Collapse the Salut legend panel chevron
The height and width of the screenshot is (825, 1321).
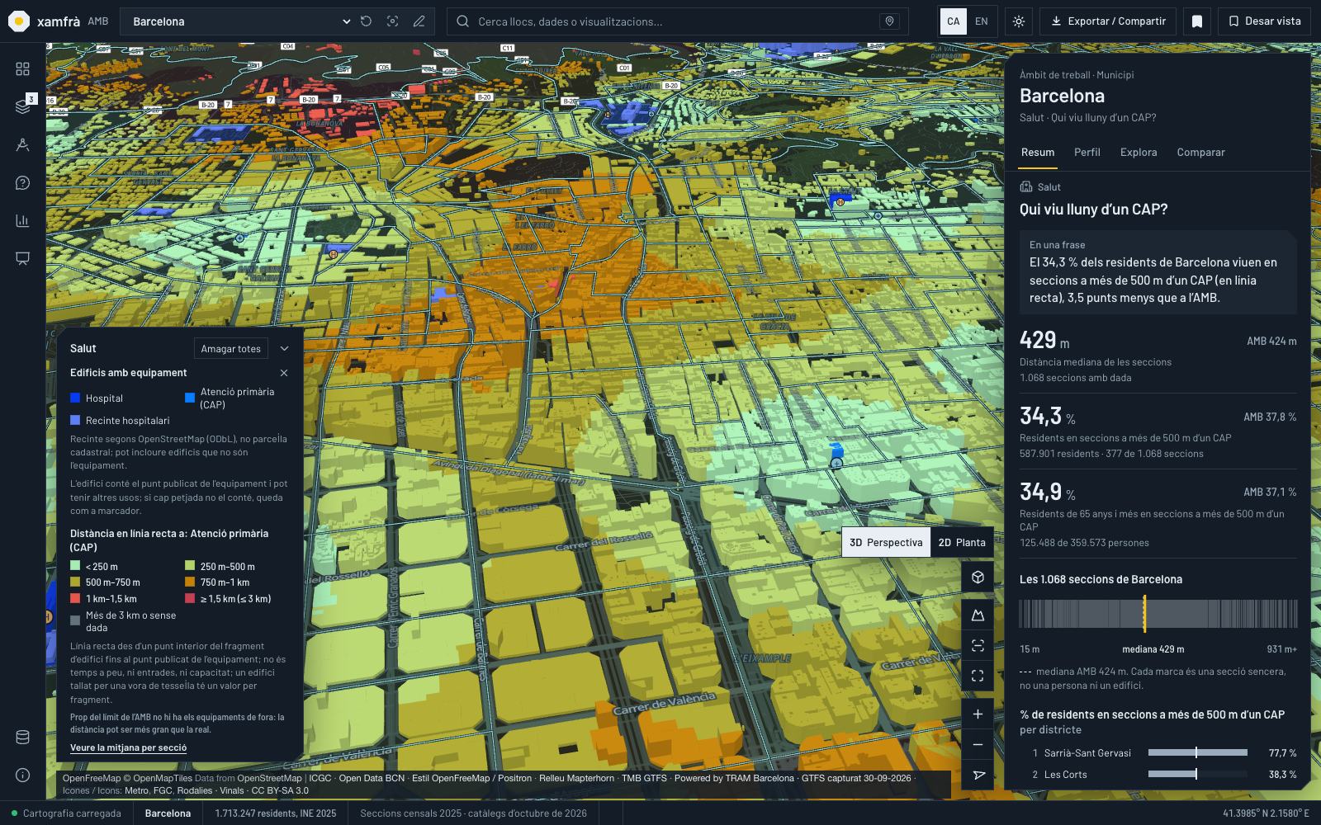[x=284, y=349]
